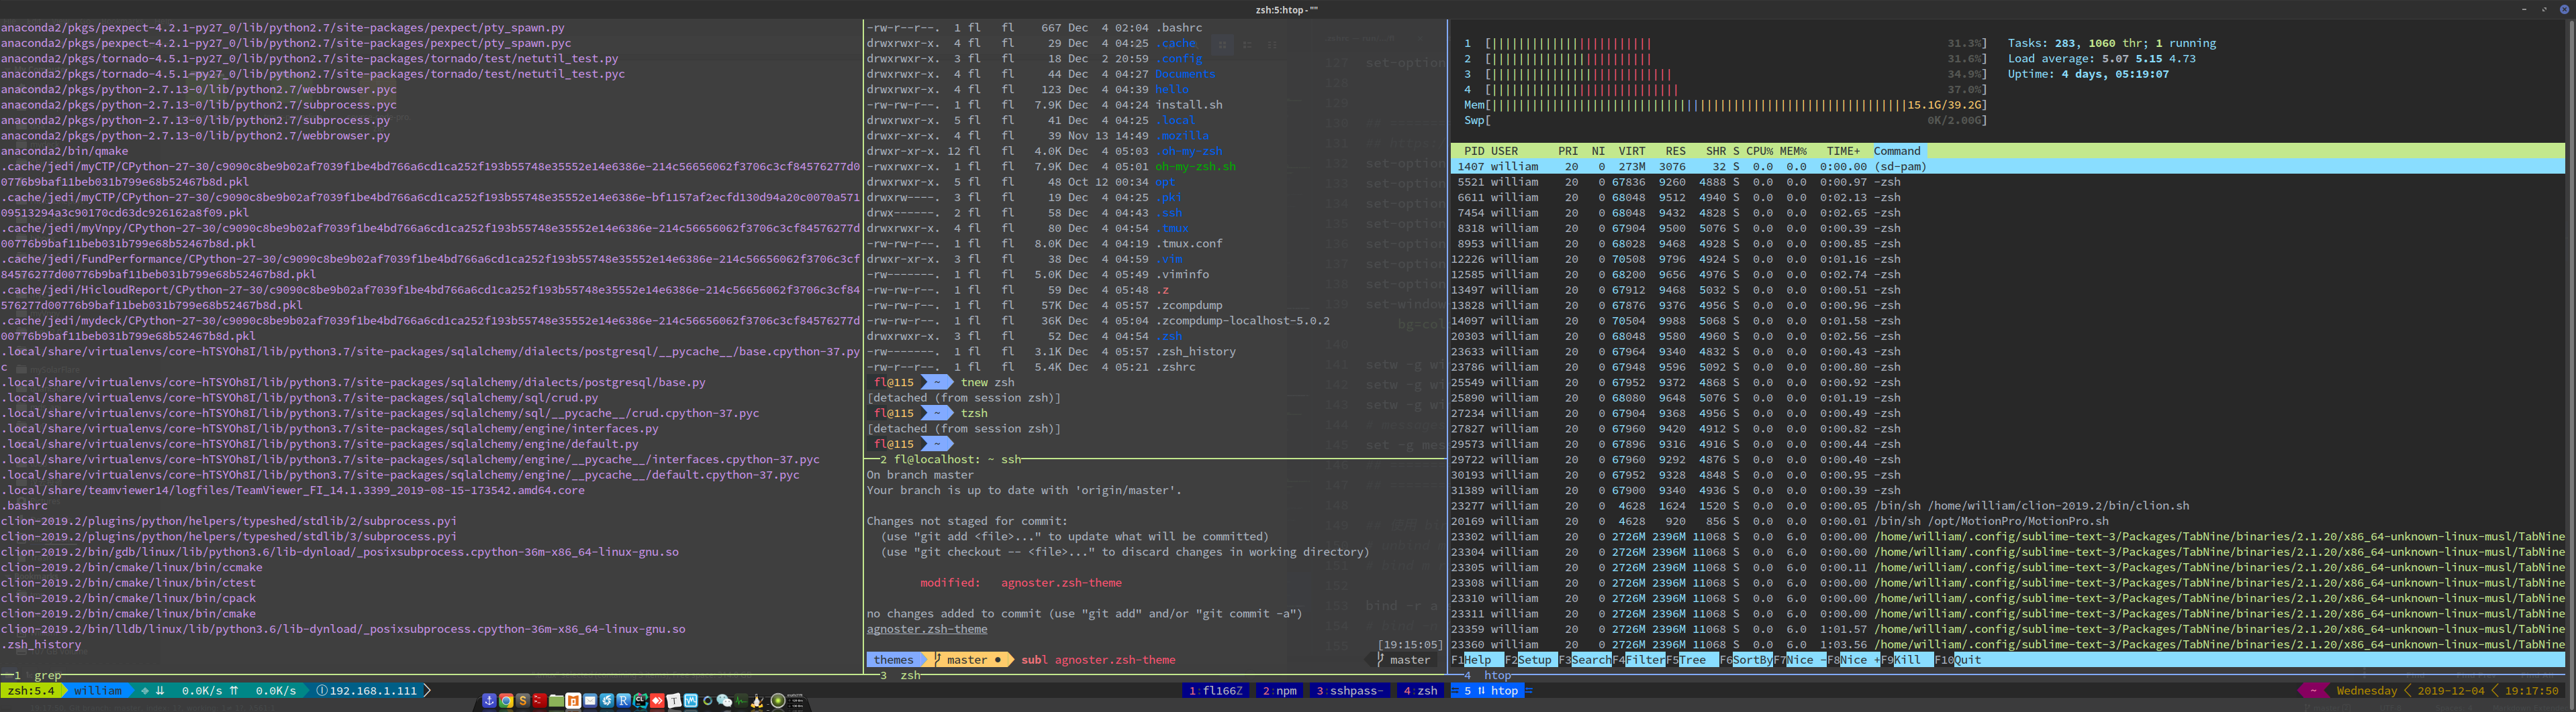Click F7 Nice - in htop

pos(1800,660)
